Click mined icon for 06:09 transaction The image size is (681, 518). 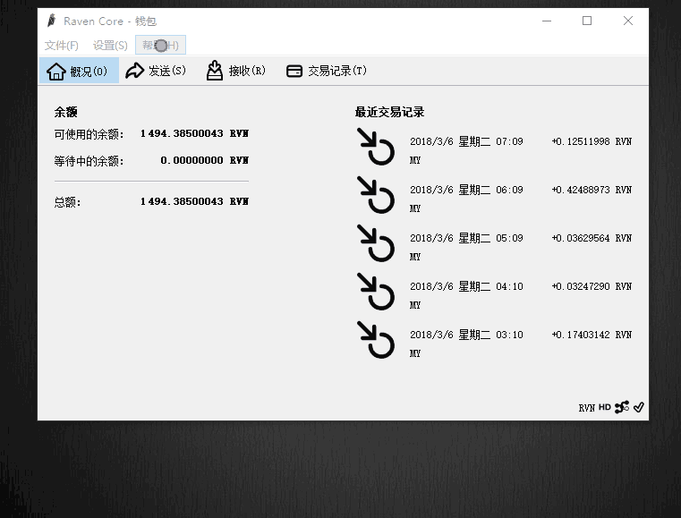click(376, 194)
